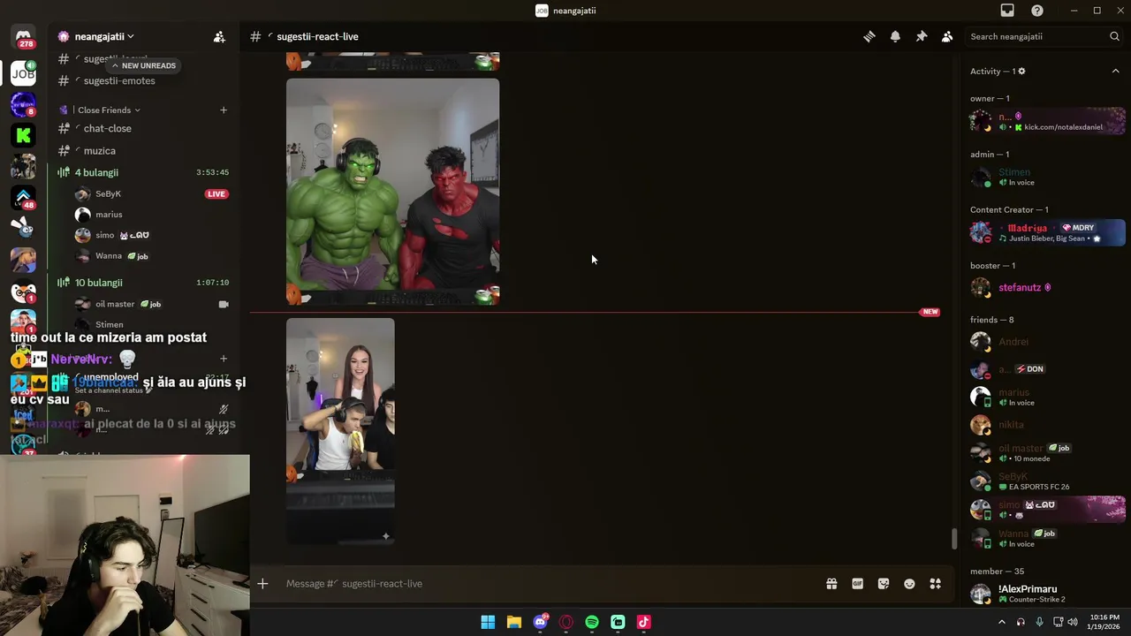The width and height of the screenshot is (1131, 636).
Task: Open the green K server icon
Action: click(x=24, y=135)
